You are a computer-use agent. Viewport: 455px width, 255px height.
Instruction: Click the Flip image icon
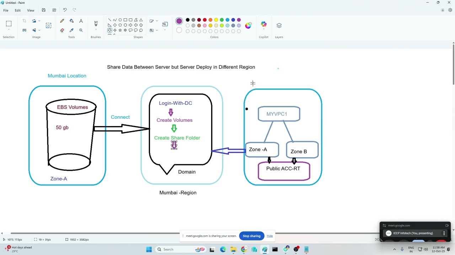pyautogui.click(x=34, y=30)
